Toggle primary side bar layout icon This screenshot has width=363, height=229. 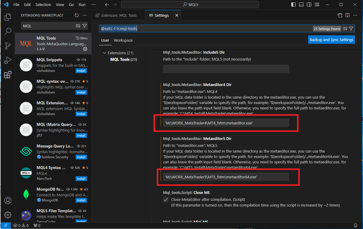click(x=293, y=4)
